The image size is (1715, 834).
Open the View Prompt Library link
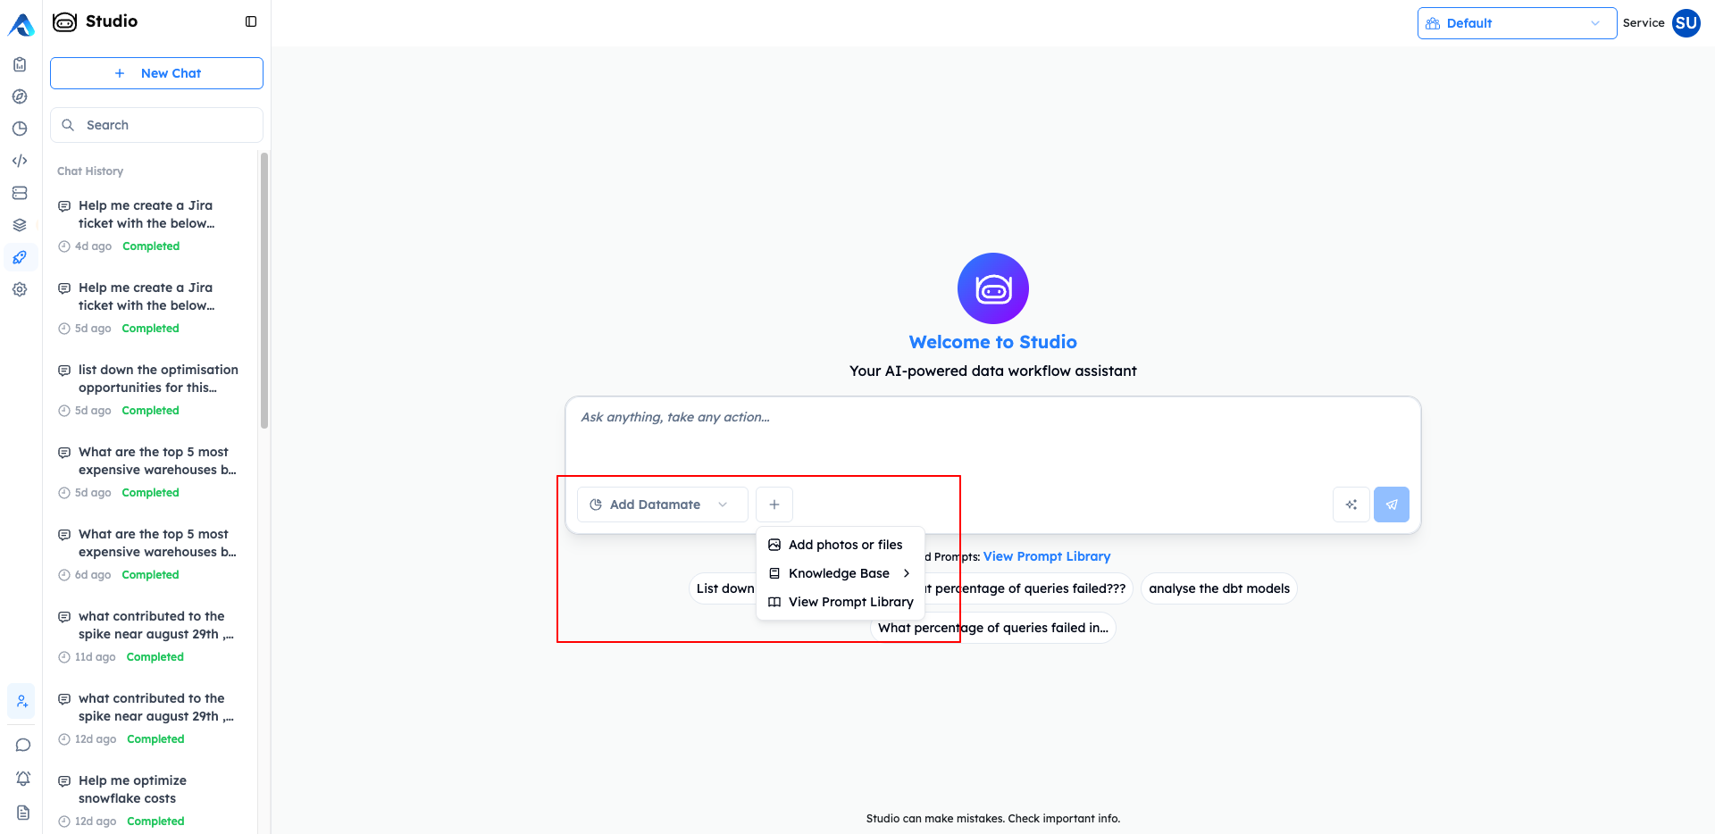(1046, 555)
